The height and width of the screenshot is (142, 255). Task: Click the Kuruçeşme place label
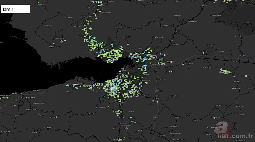click(x=144, y=95)
